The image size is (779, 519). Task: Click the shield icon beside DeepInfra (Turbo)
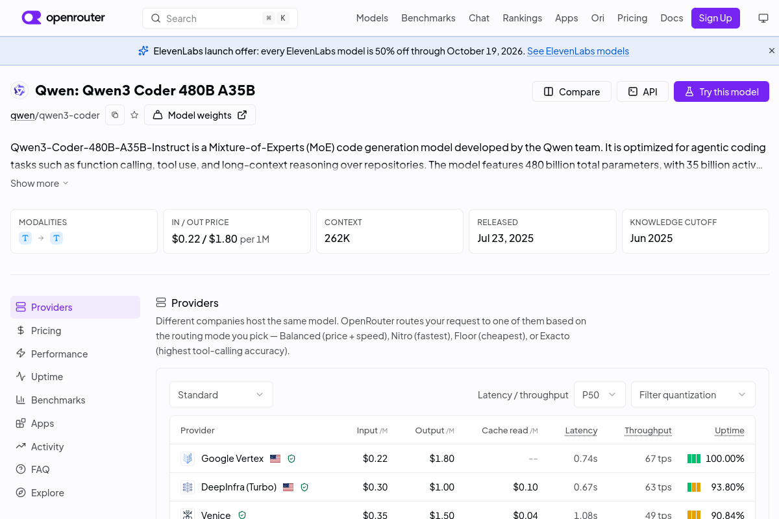click(304, 487)
